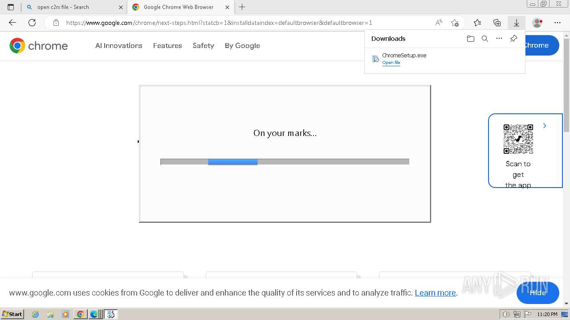Click 'Open file' under ChromeSetup.exe
The height and width of the screenshot is (320, 570).
tap(391, 63)
